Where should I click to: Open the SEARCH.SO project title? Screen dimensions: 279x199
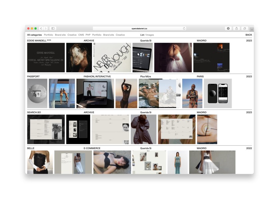[34, 112]
